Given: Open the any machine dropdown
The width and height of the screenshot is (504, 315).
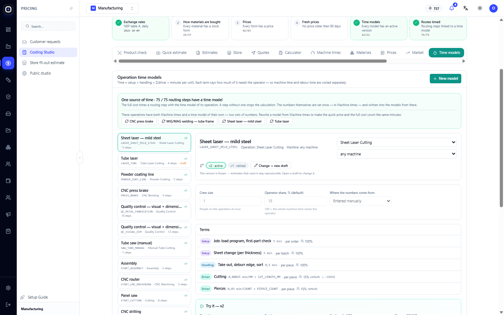Looking at the screenshot, I should tap(397, 154).
